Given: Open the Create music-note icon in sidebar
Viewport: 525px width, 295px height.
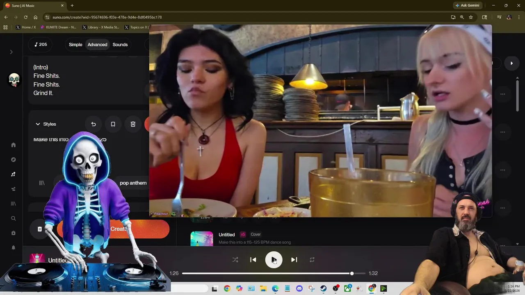Looking at the screenshot, I should [x=13, y=174].
